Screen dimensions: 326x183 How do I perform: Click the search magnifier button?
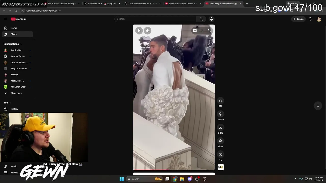(201, 19)
